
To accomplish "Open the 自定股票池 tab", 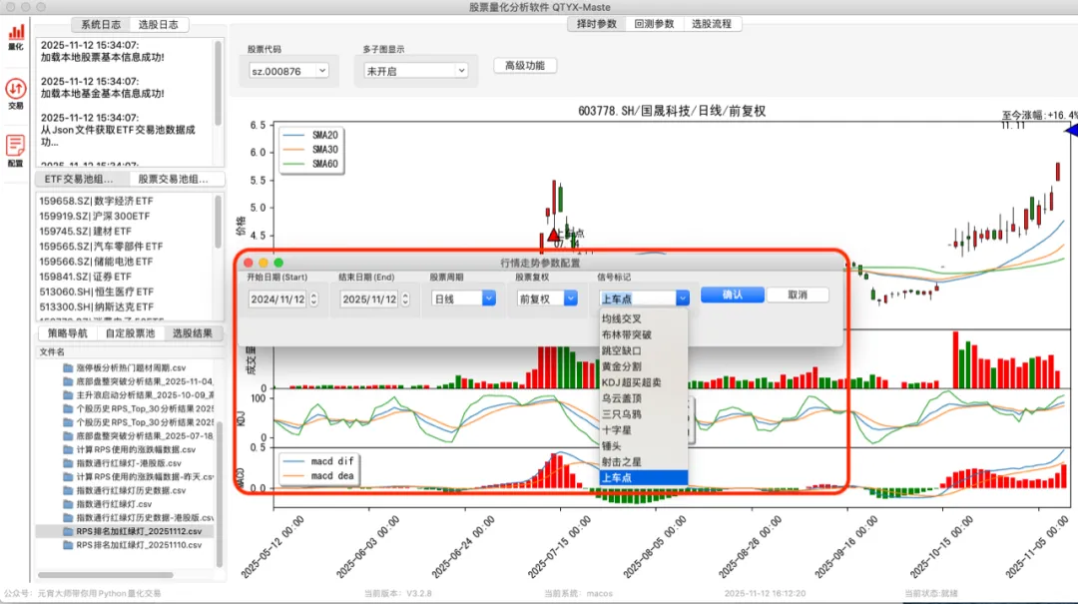I will coord(130,333).
